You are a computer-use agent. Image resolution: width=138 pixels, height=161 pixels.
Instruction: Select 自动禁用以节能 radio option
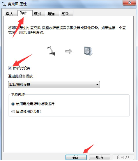pos(13,112)
